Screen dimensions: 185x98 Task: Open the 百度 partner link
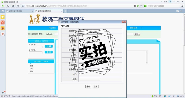[x=31, y=66]
